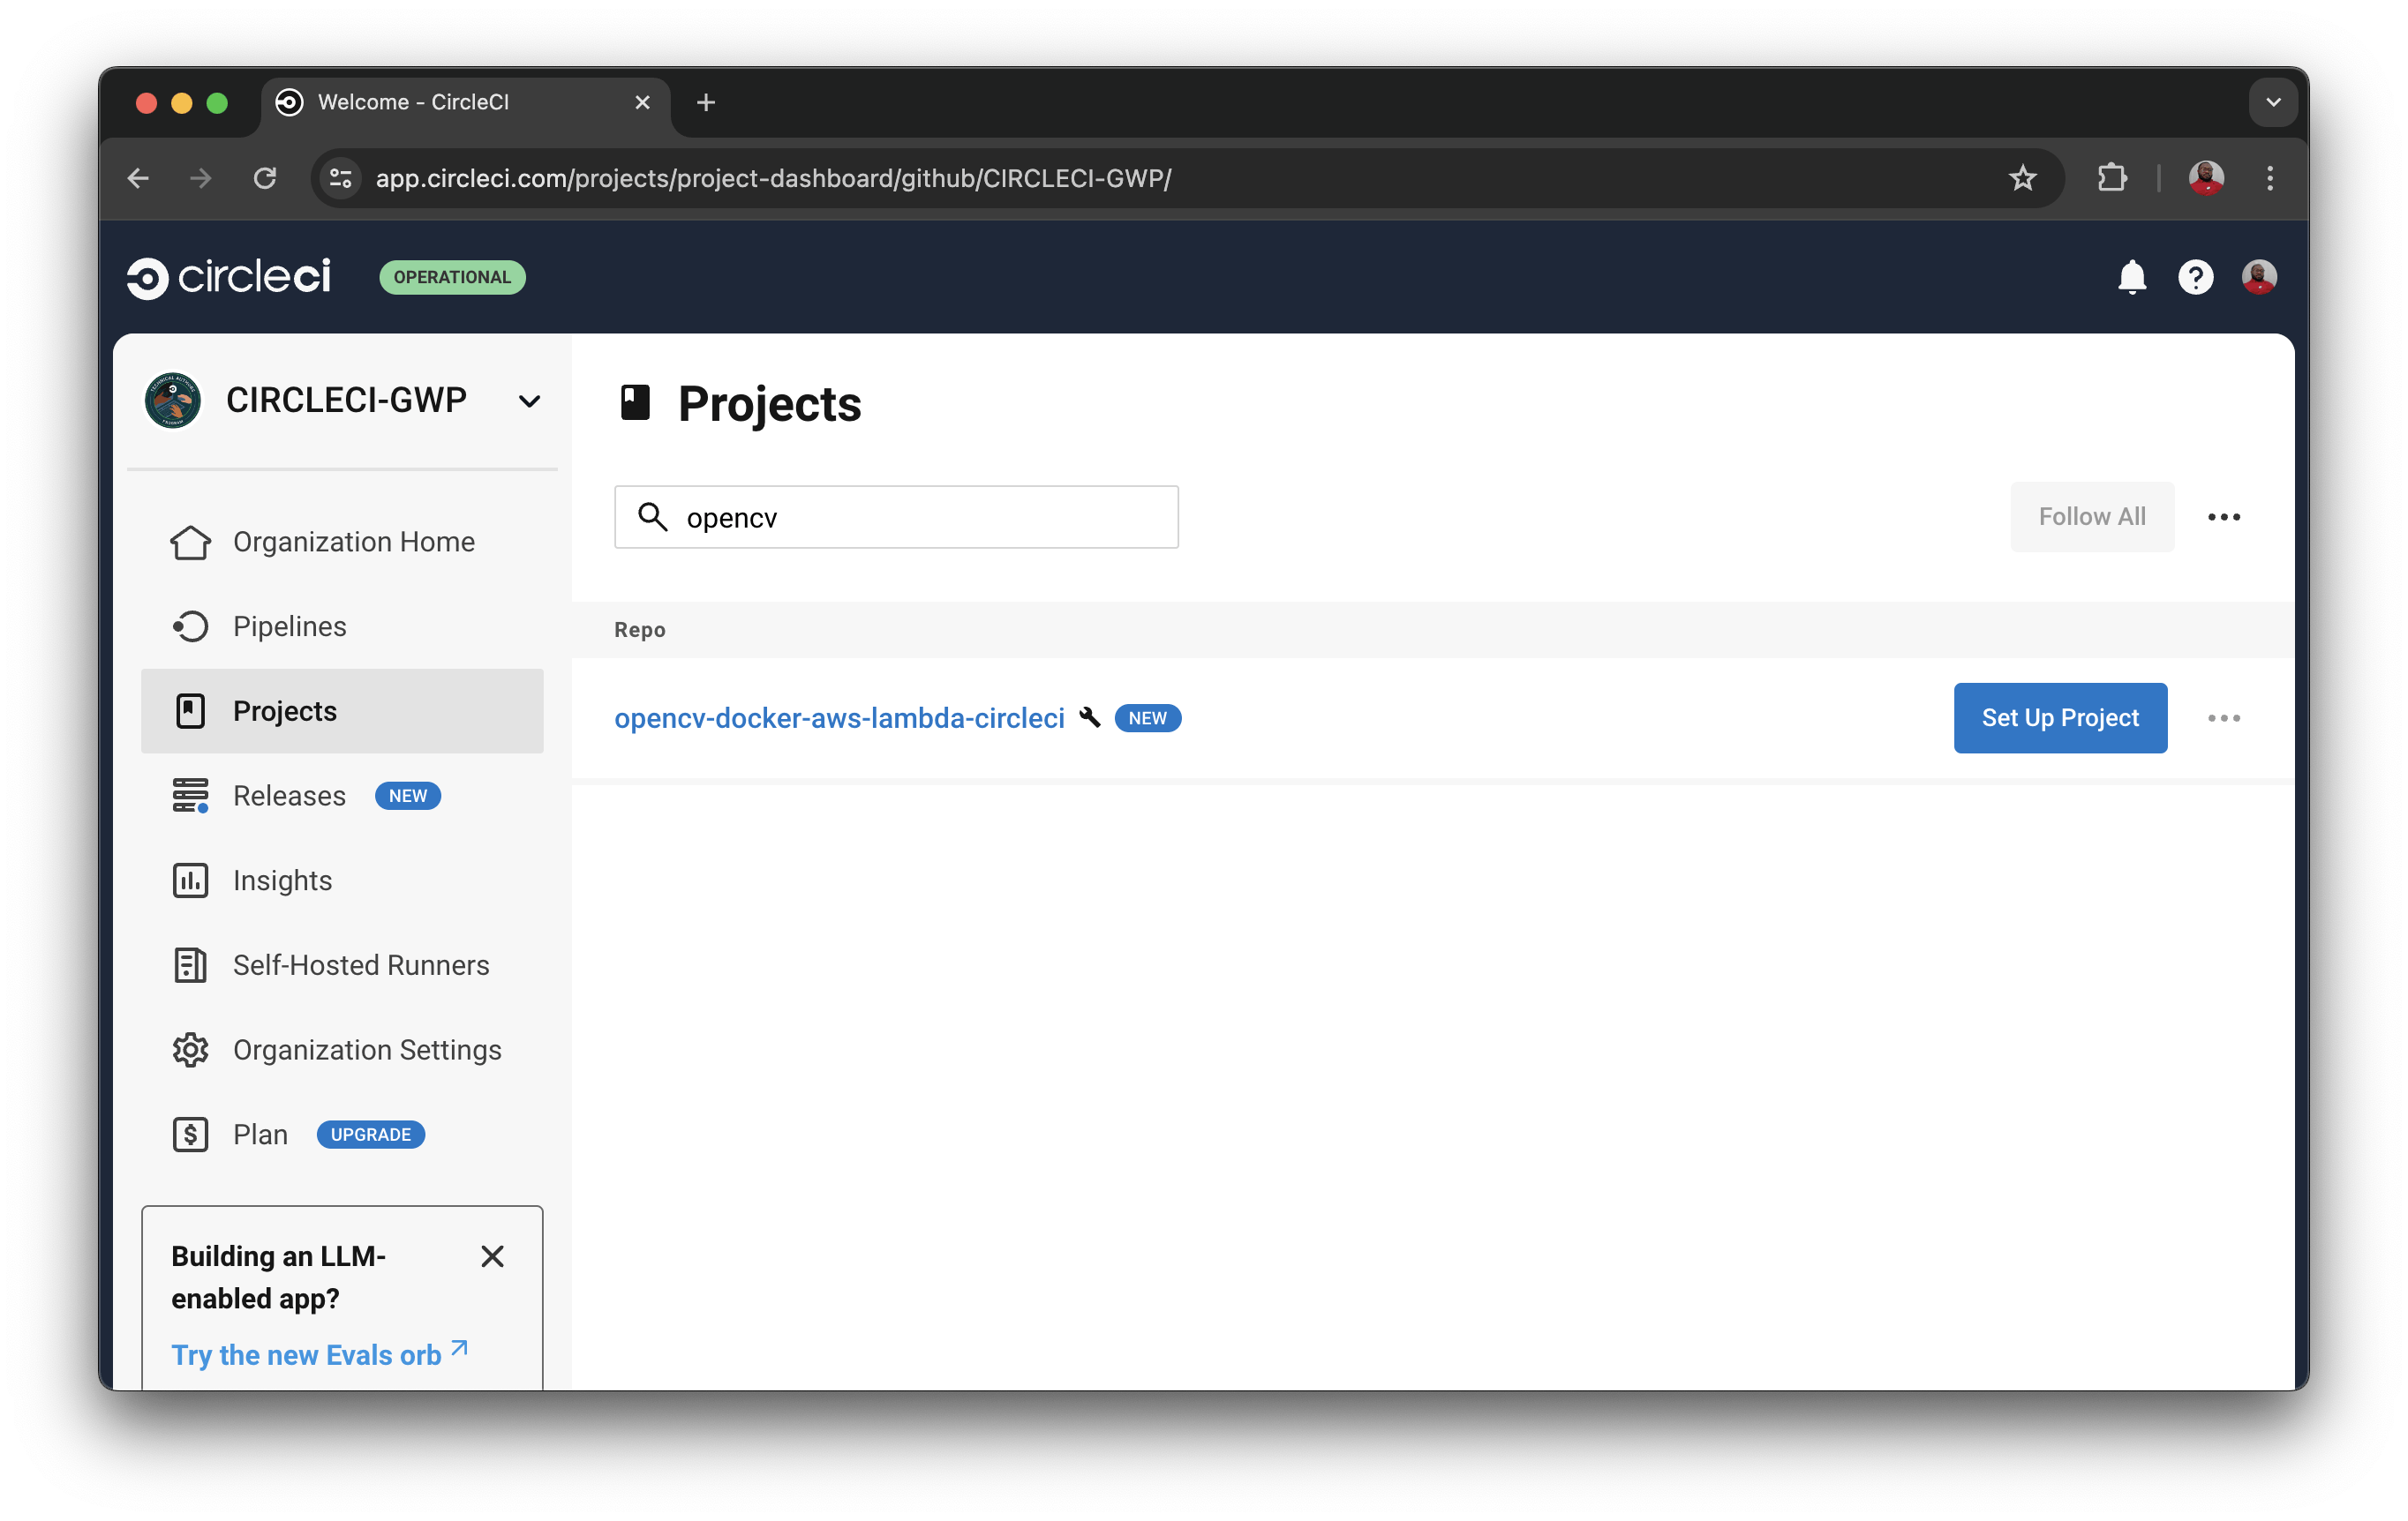Dismiss the LLM-enabled app promo banner
2408x1521 pixels.
493,1256
